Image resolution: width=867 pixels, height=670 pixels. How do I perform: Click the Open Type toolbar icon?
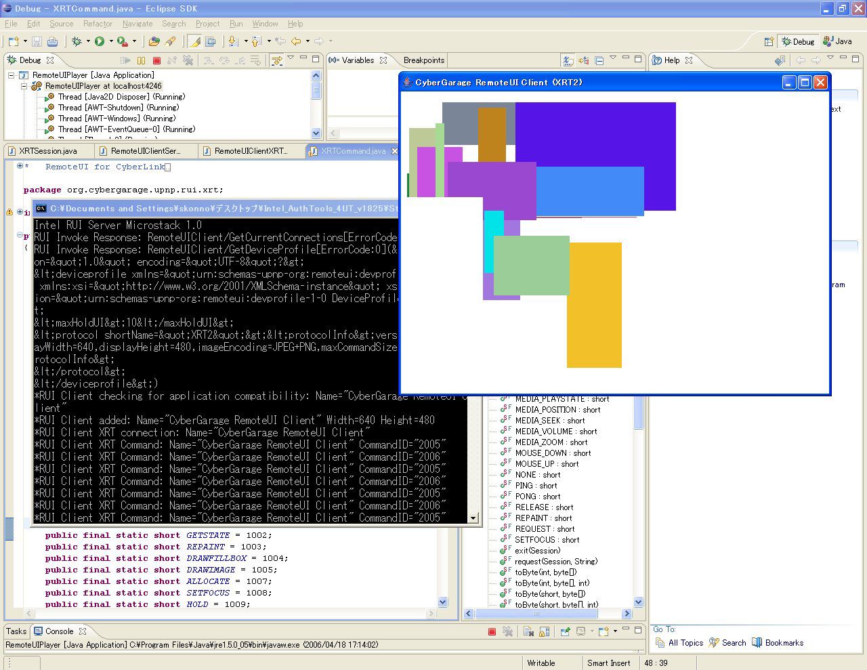154,42
